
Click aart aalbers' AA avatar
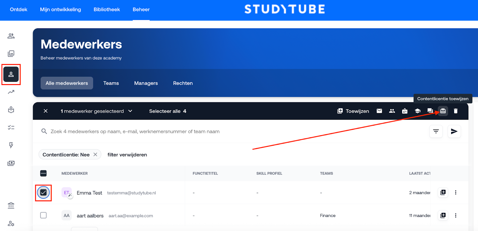tap(67, 215)
